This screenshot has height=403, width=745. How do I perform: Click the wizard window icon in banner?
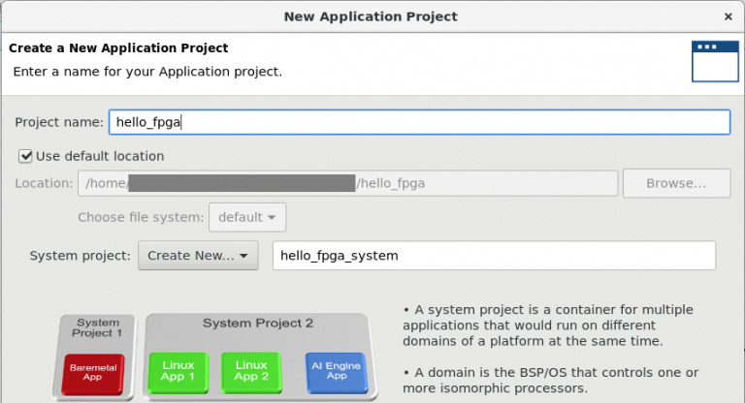pos(708,60)
